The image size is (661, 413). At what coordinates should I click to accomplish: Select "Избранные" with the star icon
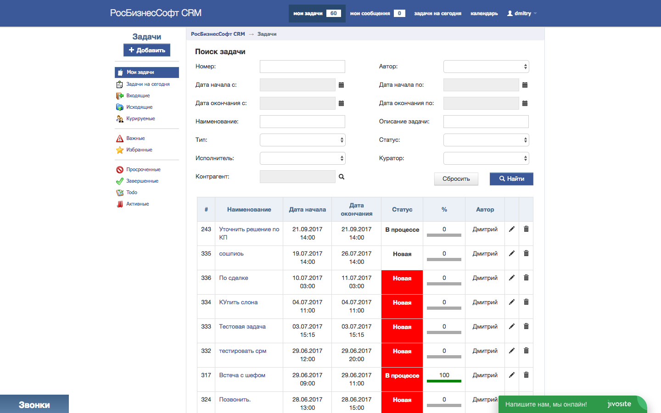[140, 150]
